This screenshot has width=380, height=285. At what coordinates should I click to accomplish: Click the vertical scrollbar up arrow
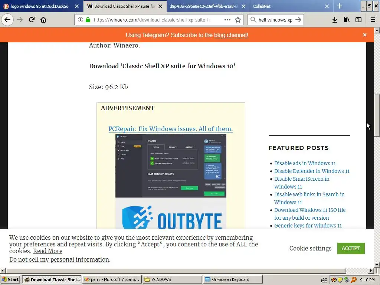pyautogui.click(x=377, y=30)
